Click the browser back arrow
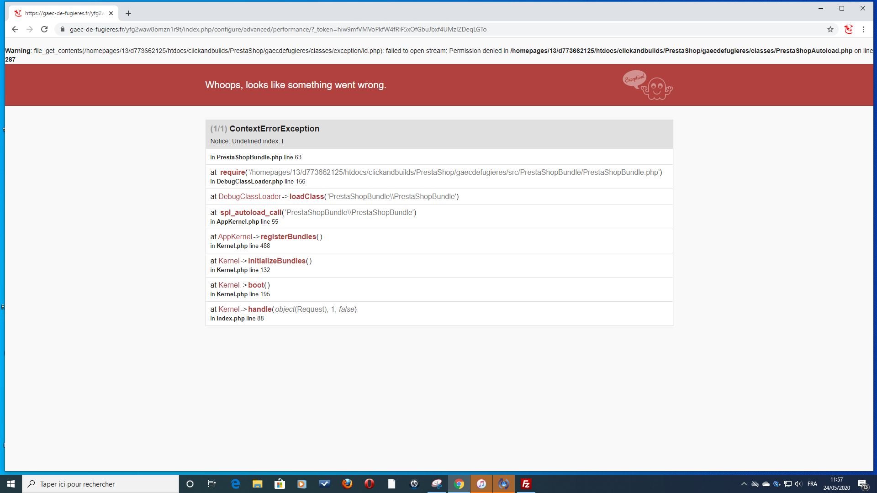Viewport: 877px width, 493px height. click(x=15, y=29)
